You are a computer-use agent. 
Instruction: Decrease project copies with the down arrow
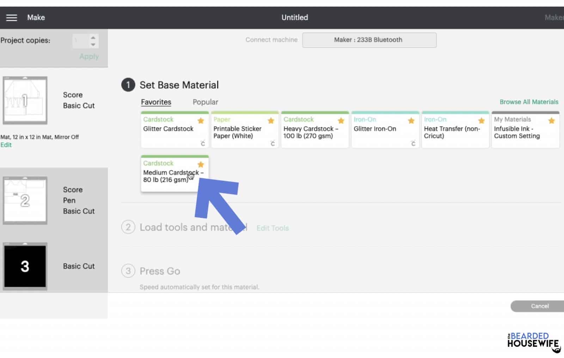[93, 45]
